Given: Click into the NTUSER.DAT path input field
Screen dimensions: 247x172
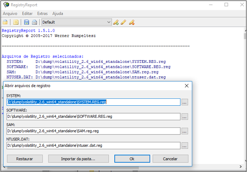Looking at the screenshot, I should coord(93,145).
